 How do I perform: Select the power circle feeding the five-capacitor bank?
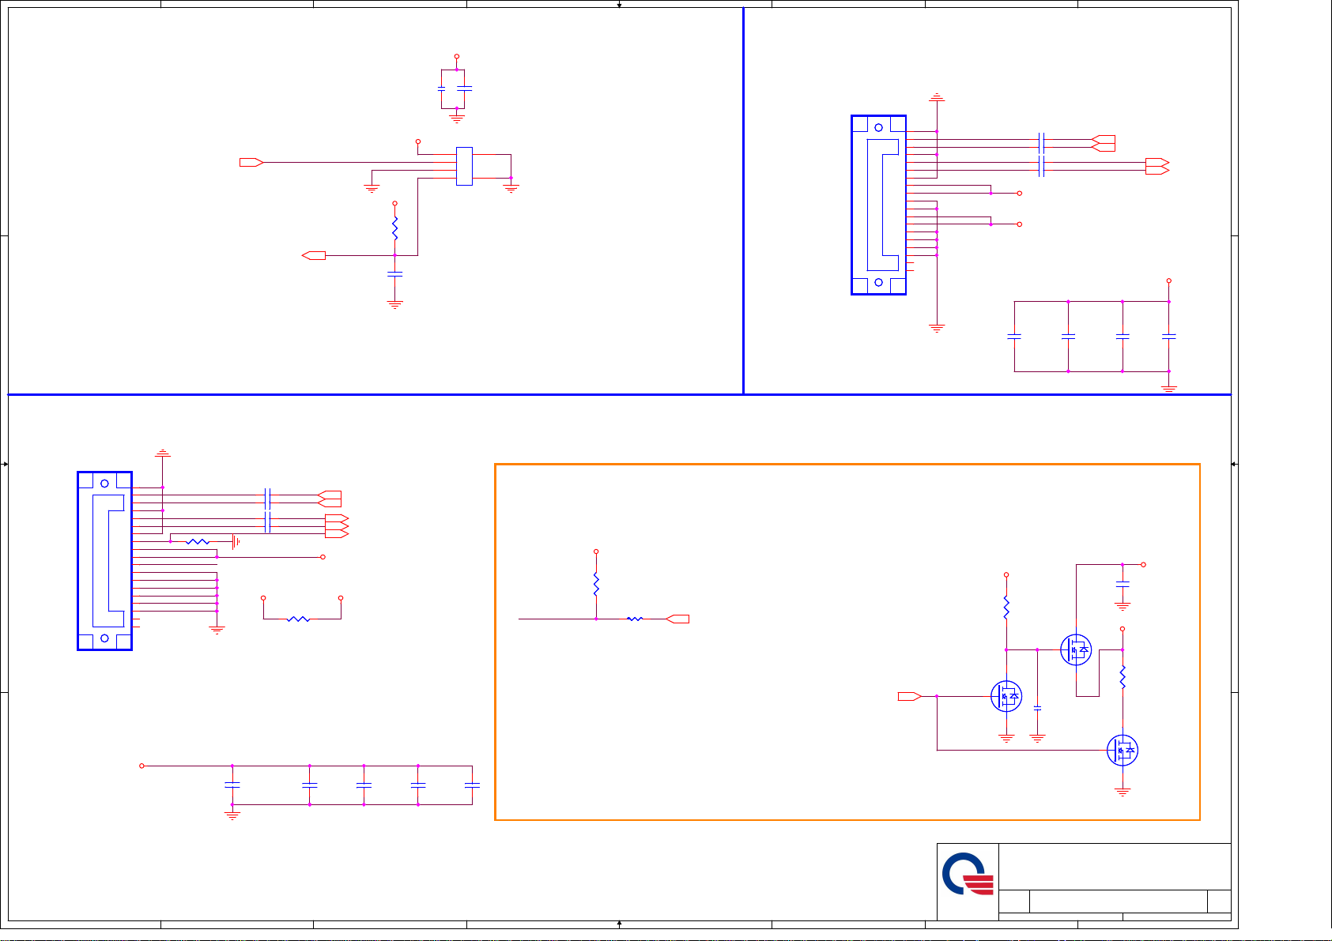(142, 766)
